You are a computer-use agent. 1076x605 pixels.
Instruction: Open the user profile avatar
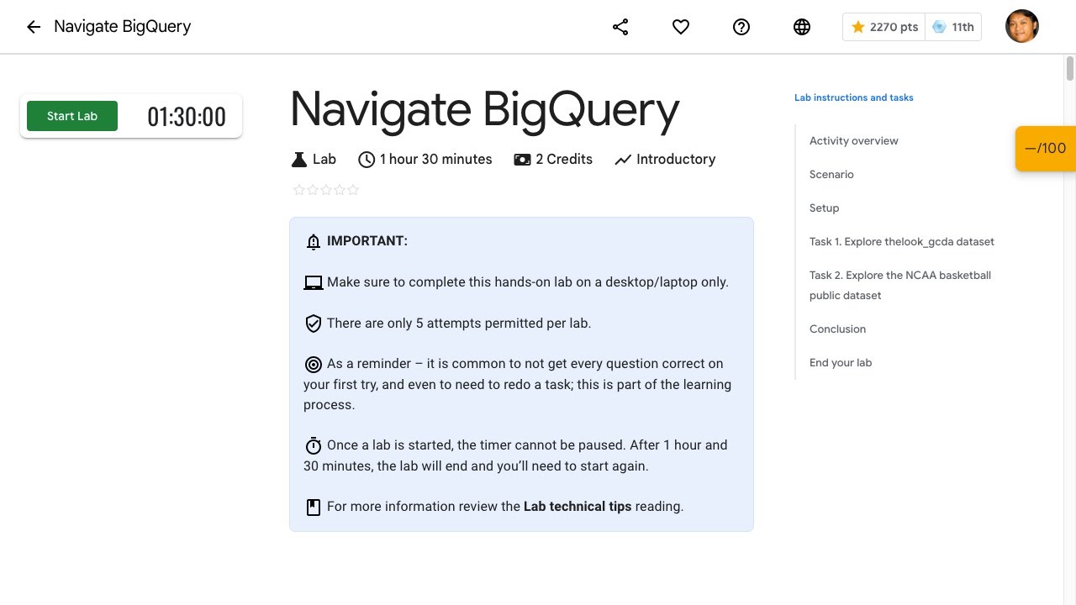coord(1022,26)
